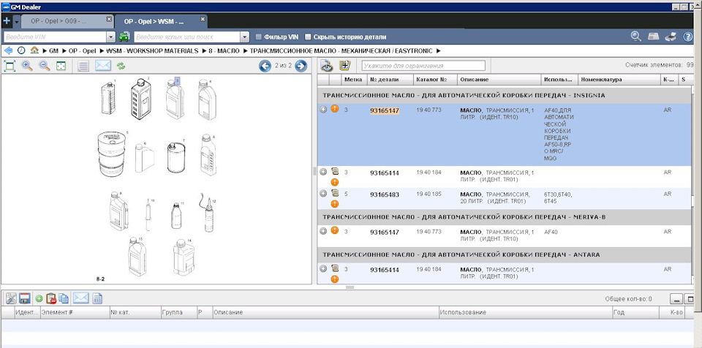The height and width of the screenshot is (348, 702).
Task: Open WSM - WORKSHOP MATERIALS breadcrumb
Action: coord(152,51)
